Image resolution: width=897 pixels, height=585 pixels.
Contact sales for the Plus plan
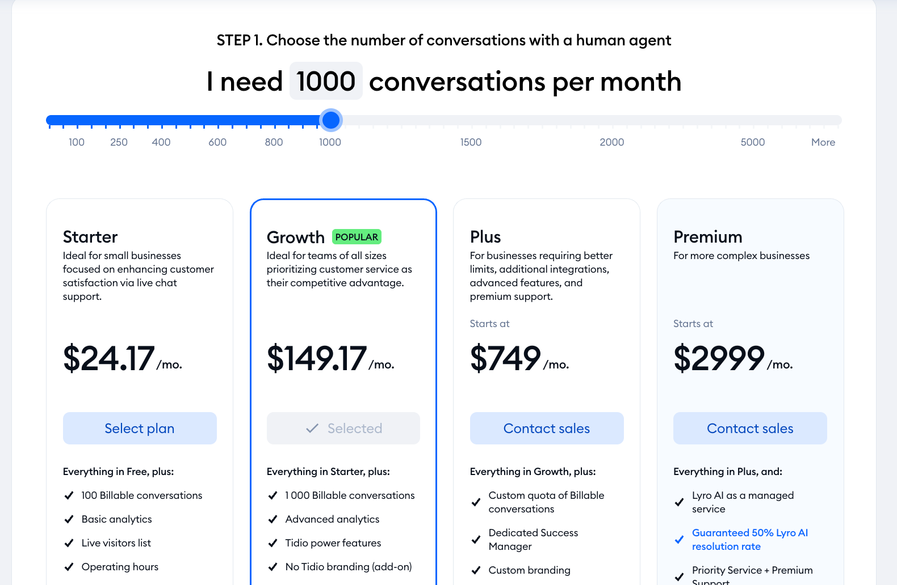tap(547, 429)
